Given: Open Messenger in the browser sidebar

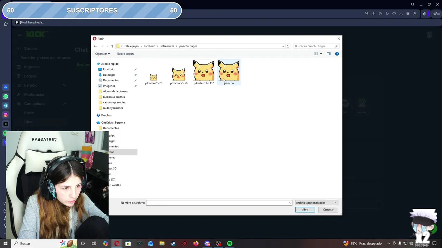Looking at the screenshot, I should pos(6,87).
